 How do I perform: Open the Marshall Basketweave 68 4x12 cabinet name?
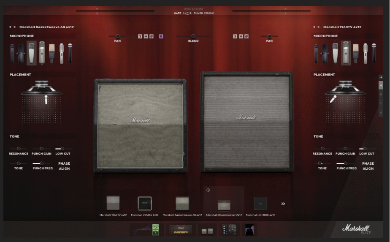click(x=46, y=27)
